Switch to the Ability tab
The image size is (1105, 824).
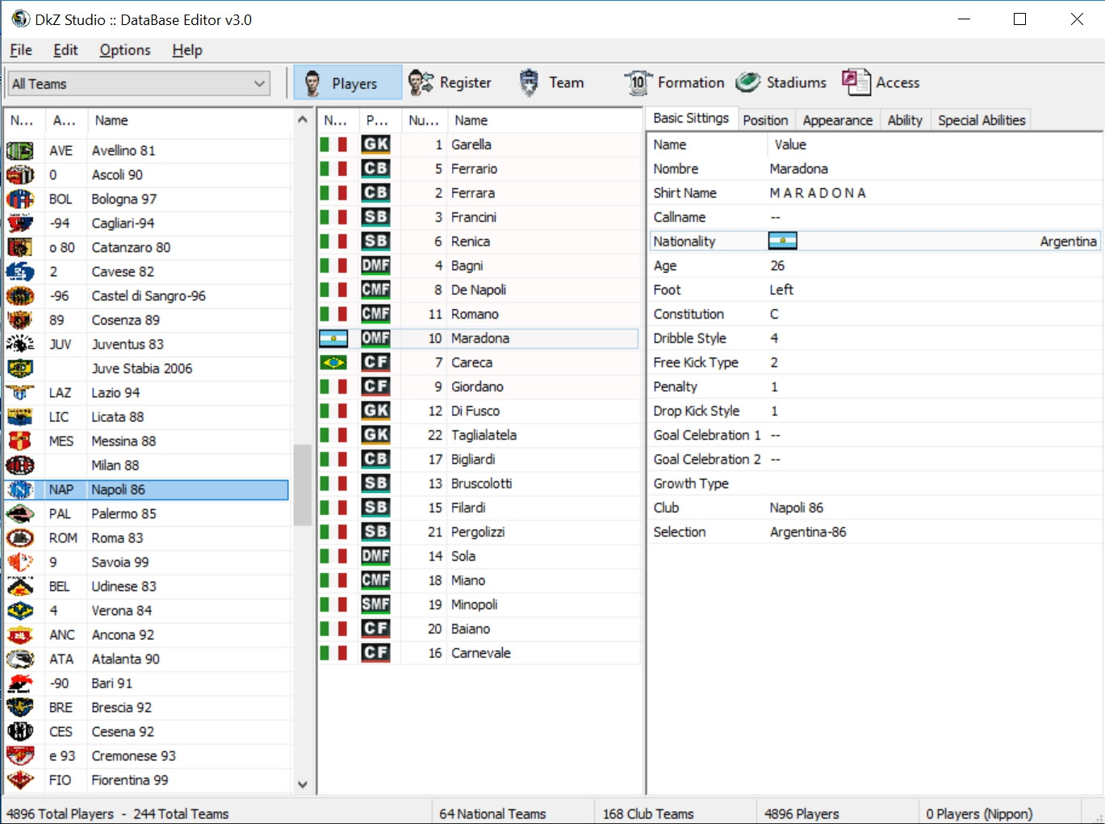coord(905,120)
